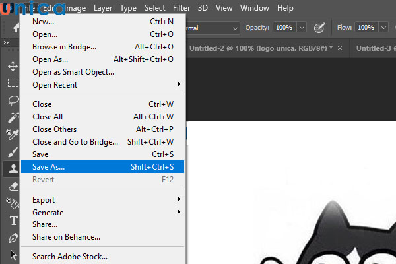Image resolution: width=396 pixels, height=264 pixels.
Task: Open the Opacity slider dropdown arrow
Action: (302, 28)
